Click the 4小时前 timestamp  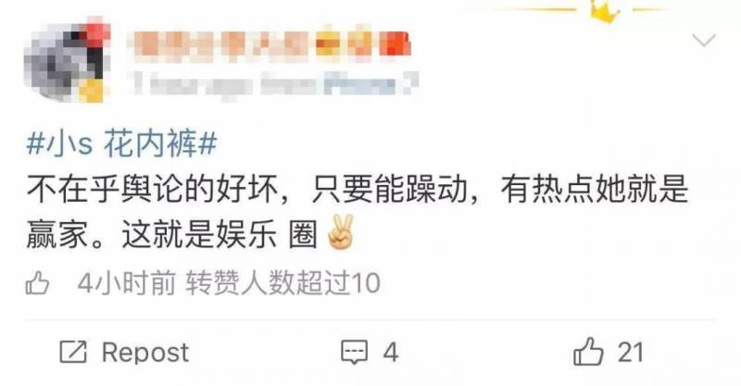point(126,283)
